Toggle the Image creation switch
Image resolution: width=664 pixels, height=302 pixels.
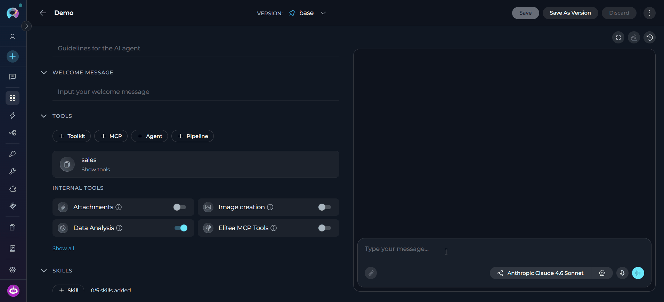pyautogui.click(x=325, y=207)
